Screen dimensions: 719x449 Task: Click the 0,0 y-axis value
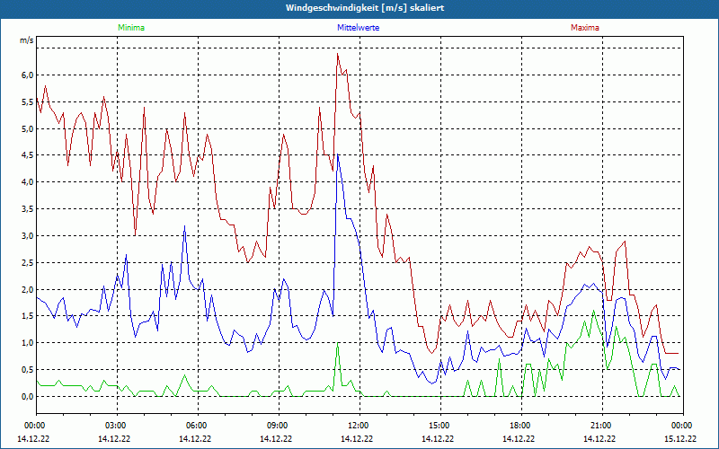(x=28, y=397)
